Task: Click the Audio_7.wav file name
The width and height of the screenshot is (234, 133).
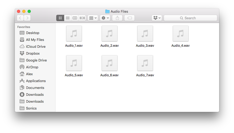Action: point(145,75)
